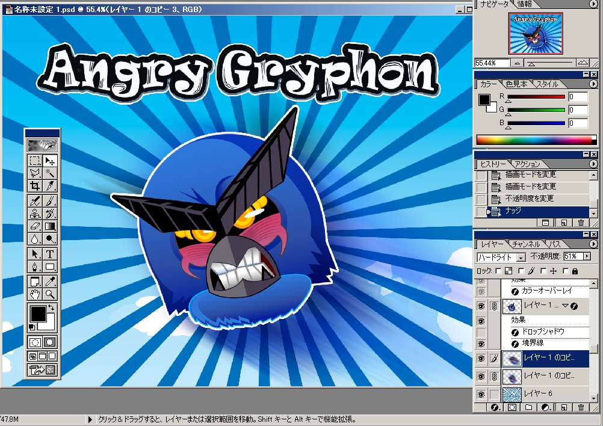This screenshot has width=603, height=426.
Task: Click the red R channel slider
Action: point(536,97)
